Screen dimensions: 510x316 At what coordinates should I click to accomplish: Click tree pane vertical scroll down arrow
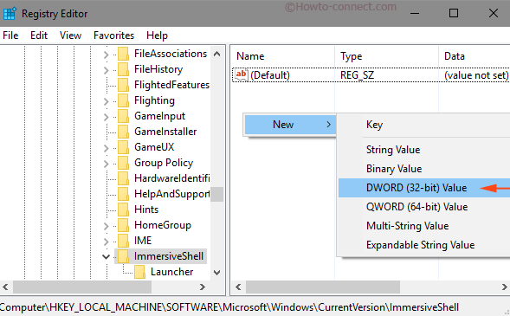pyautogui.click(x=217, y=273)
